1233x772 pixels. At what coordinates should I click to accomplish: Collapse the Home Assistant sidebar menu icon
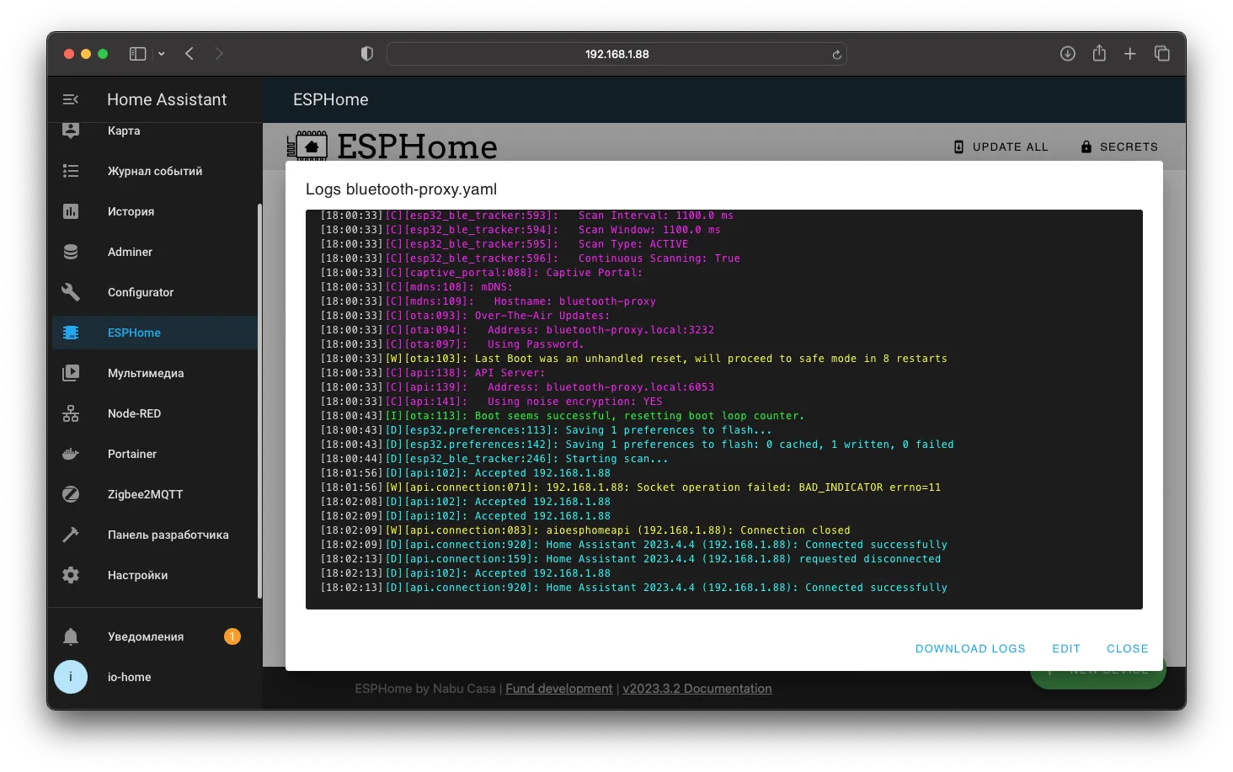tap(71, 99)
